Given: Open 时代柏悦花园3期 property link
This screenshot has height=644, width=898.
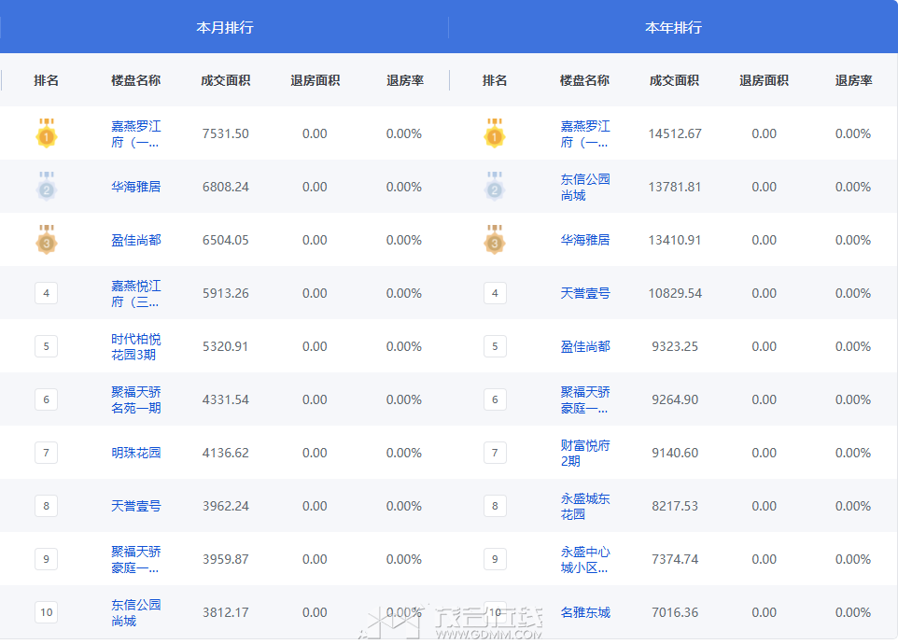Looking at the screenshot, I should (135, 346).
